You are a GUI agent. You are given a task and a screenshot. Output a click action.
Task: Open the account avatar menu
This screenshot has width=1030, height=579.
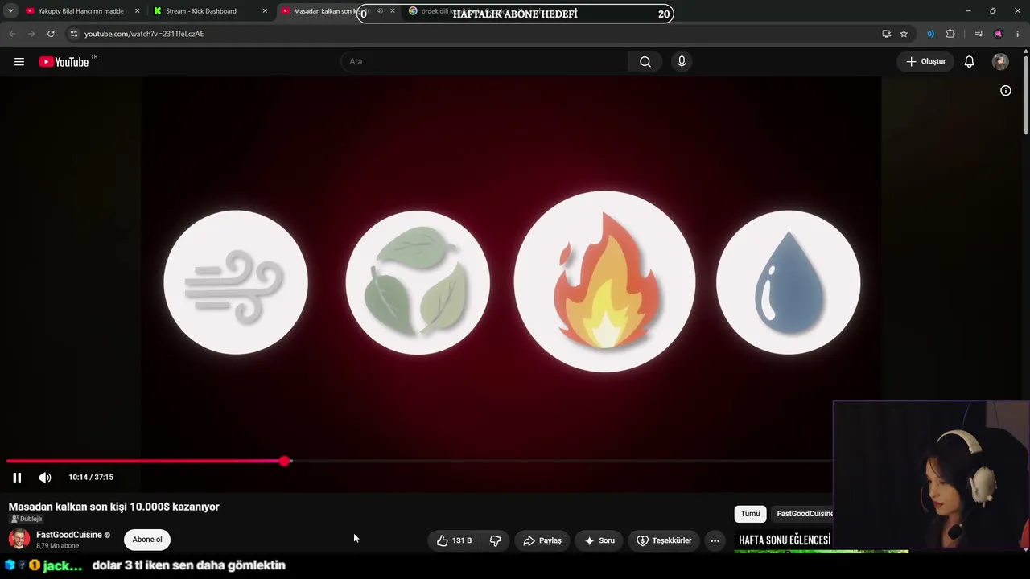(1000, 62)
